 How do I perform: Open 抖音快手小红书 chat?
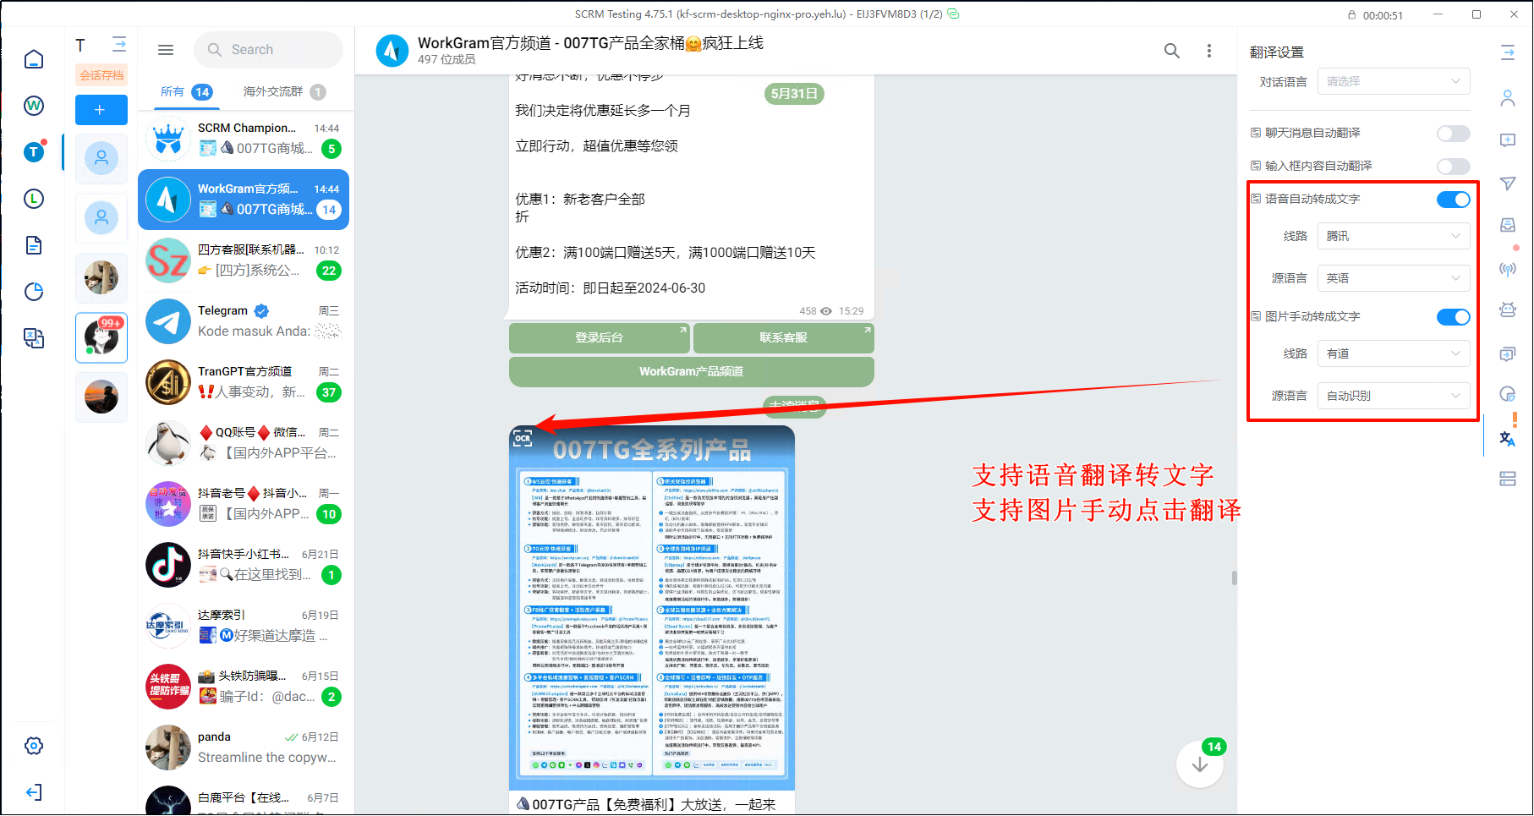click(x=244, y=565)
